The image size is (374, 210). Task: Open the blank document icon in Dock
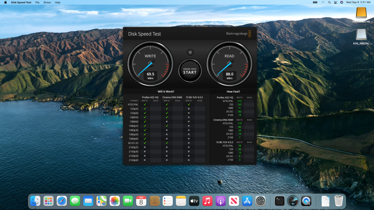click(x=325, y=201)
